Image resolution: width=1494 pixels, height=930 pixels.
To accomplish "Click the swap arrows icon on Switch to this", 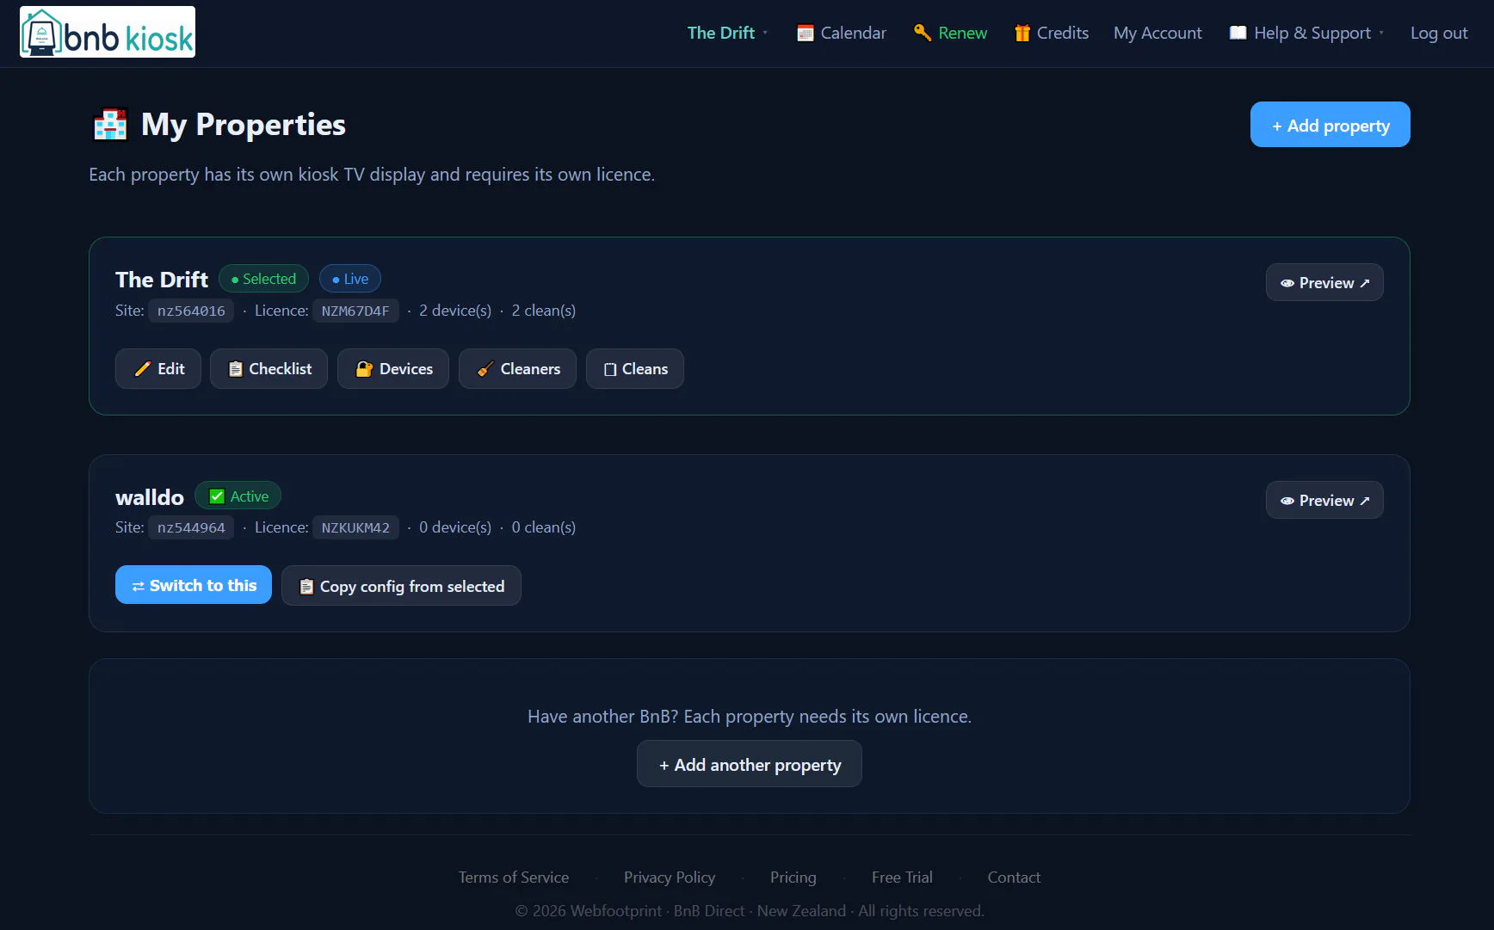I will pos(138,586).
